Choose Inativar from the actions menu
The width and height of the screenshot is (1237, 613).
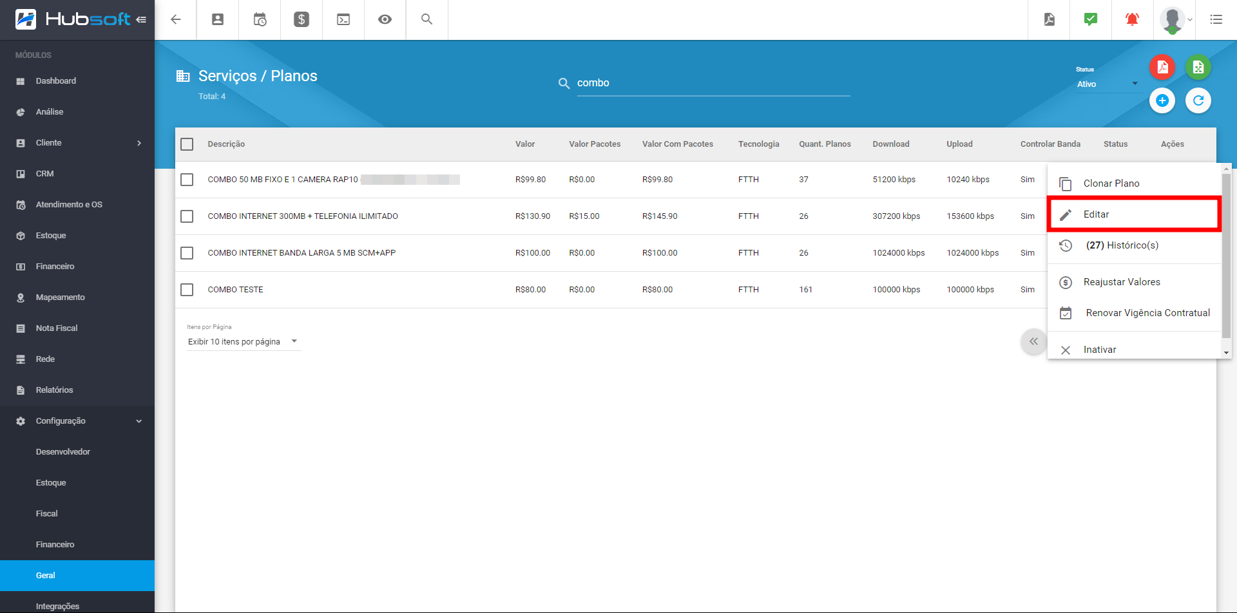coord(1135,348)
